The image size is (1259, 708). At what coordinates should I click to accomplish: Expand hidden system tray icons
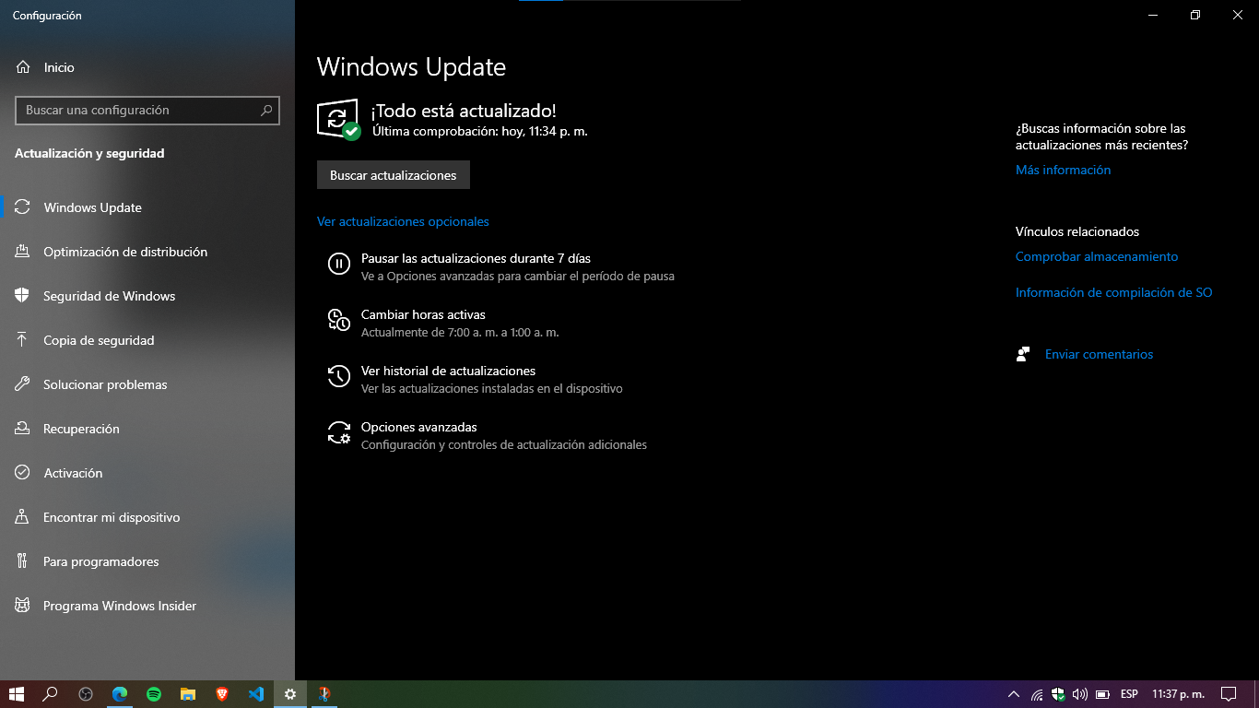[x=1014, y=694]
